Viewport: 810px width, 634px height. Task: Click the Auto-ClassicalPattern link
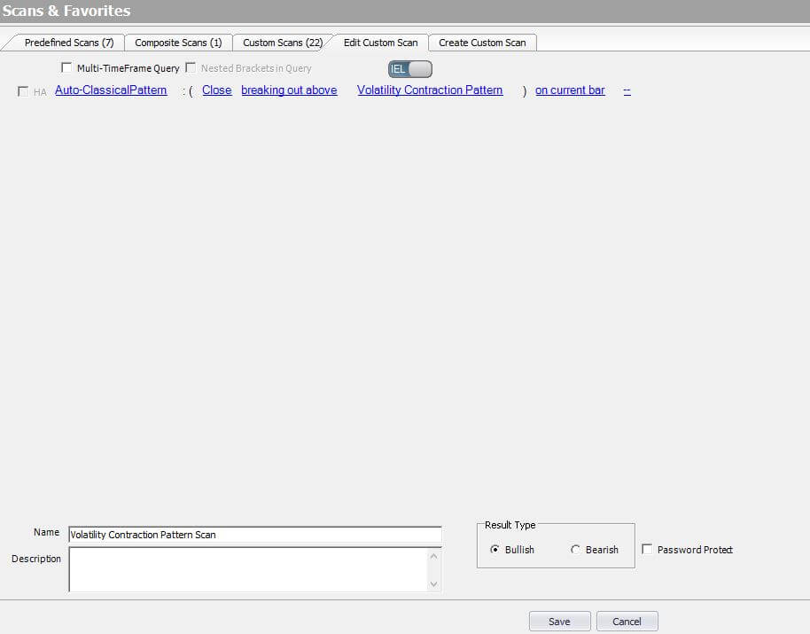[x=111, y=90]
